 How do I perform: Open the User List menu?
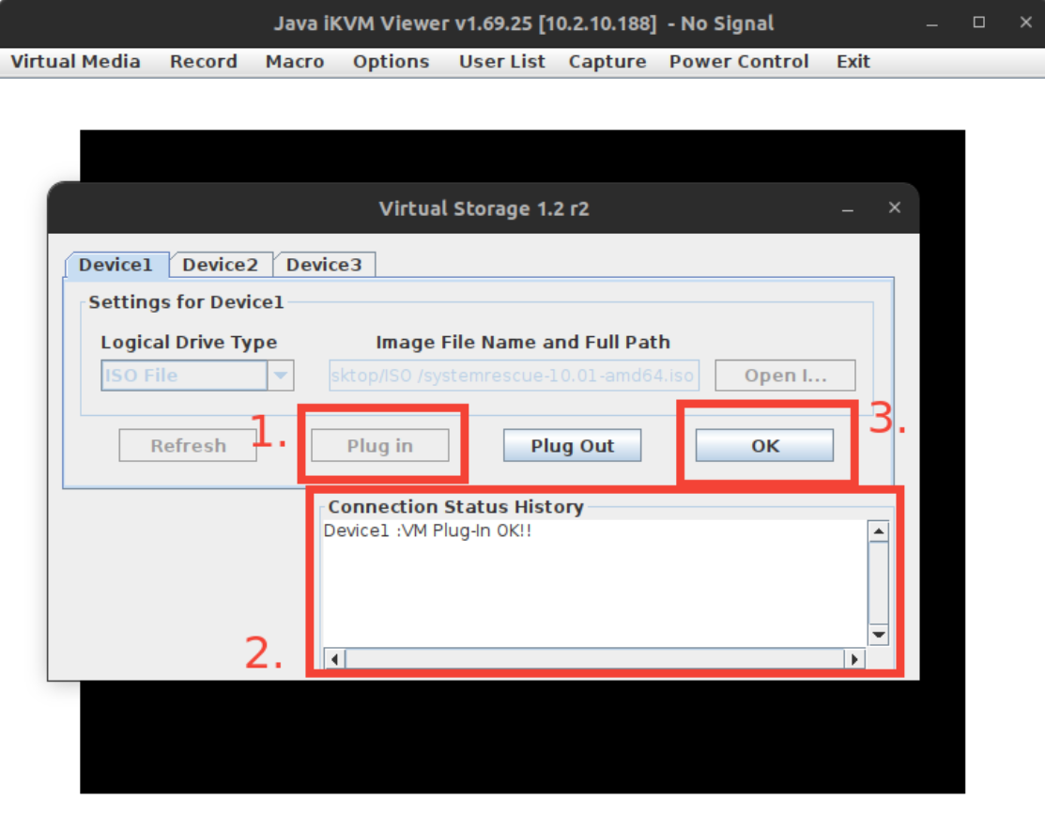(x=501, y=62)
